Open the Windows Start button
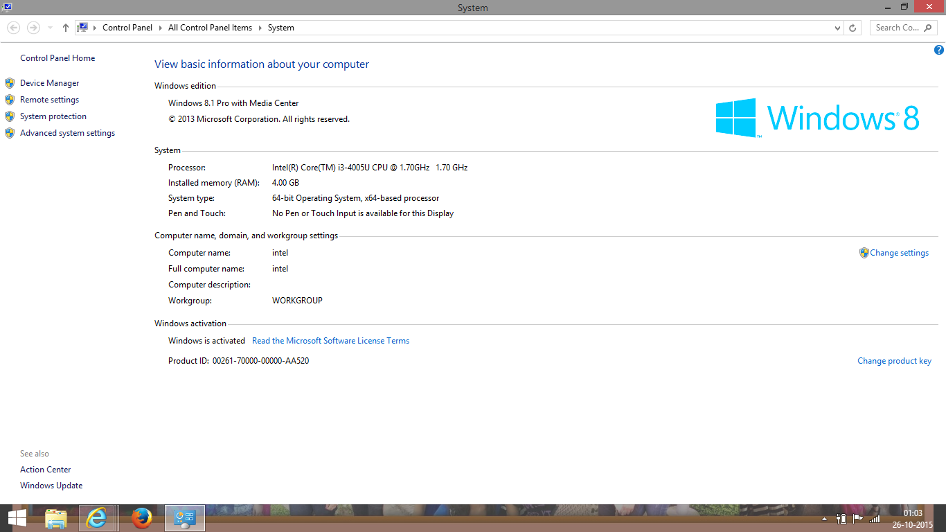 (x=17, y=518)
